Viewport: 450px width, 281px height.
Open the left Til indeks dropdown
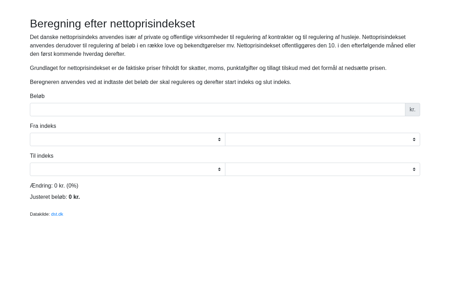(127, 169)
